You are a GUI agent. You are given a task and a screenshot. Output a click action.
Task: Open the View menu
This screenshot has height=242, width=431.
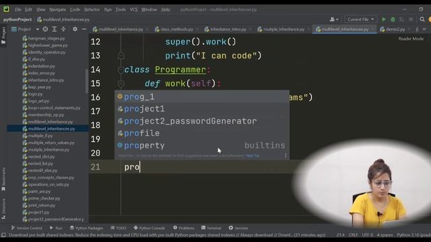point(40,9)
